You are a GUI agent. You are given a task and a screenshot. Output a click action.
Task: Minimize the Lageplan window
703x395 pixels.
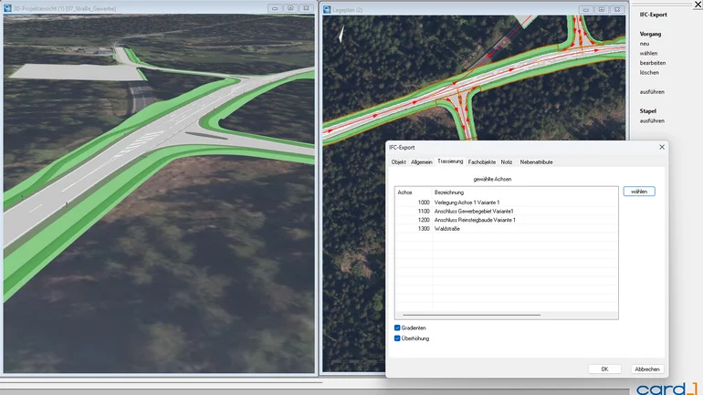tap(586, 9)
